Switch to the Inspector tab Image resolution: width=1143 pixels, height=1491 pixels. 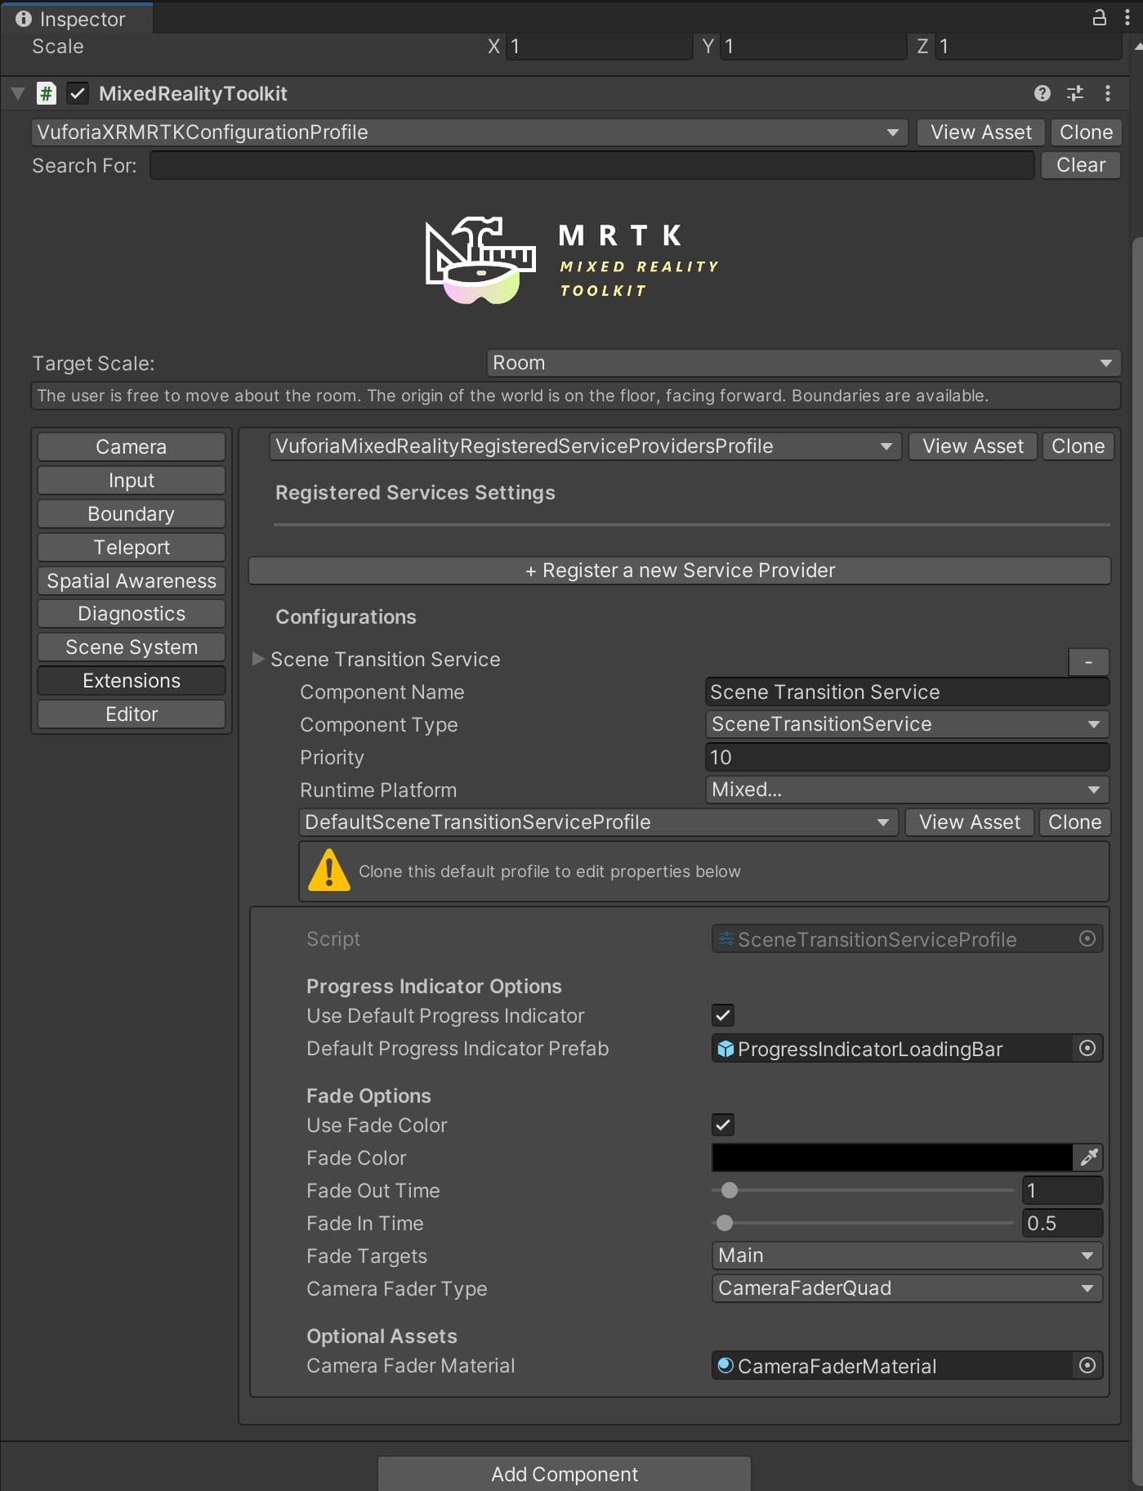76,19
